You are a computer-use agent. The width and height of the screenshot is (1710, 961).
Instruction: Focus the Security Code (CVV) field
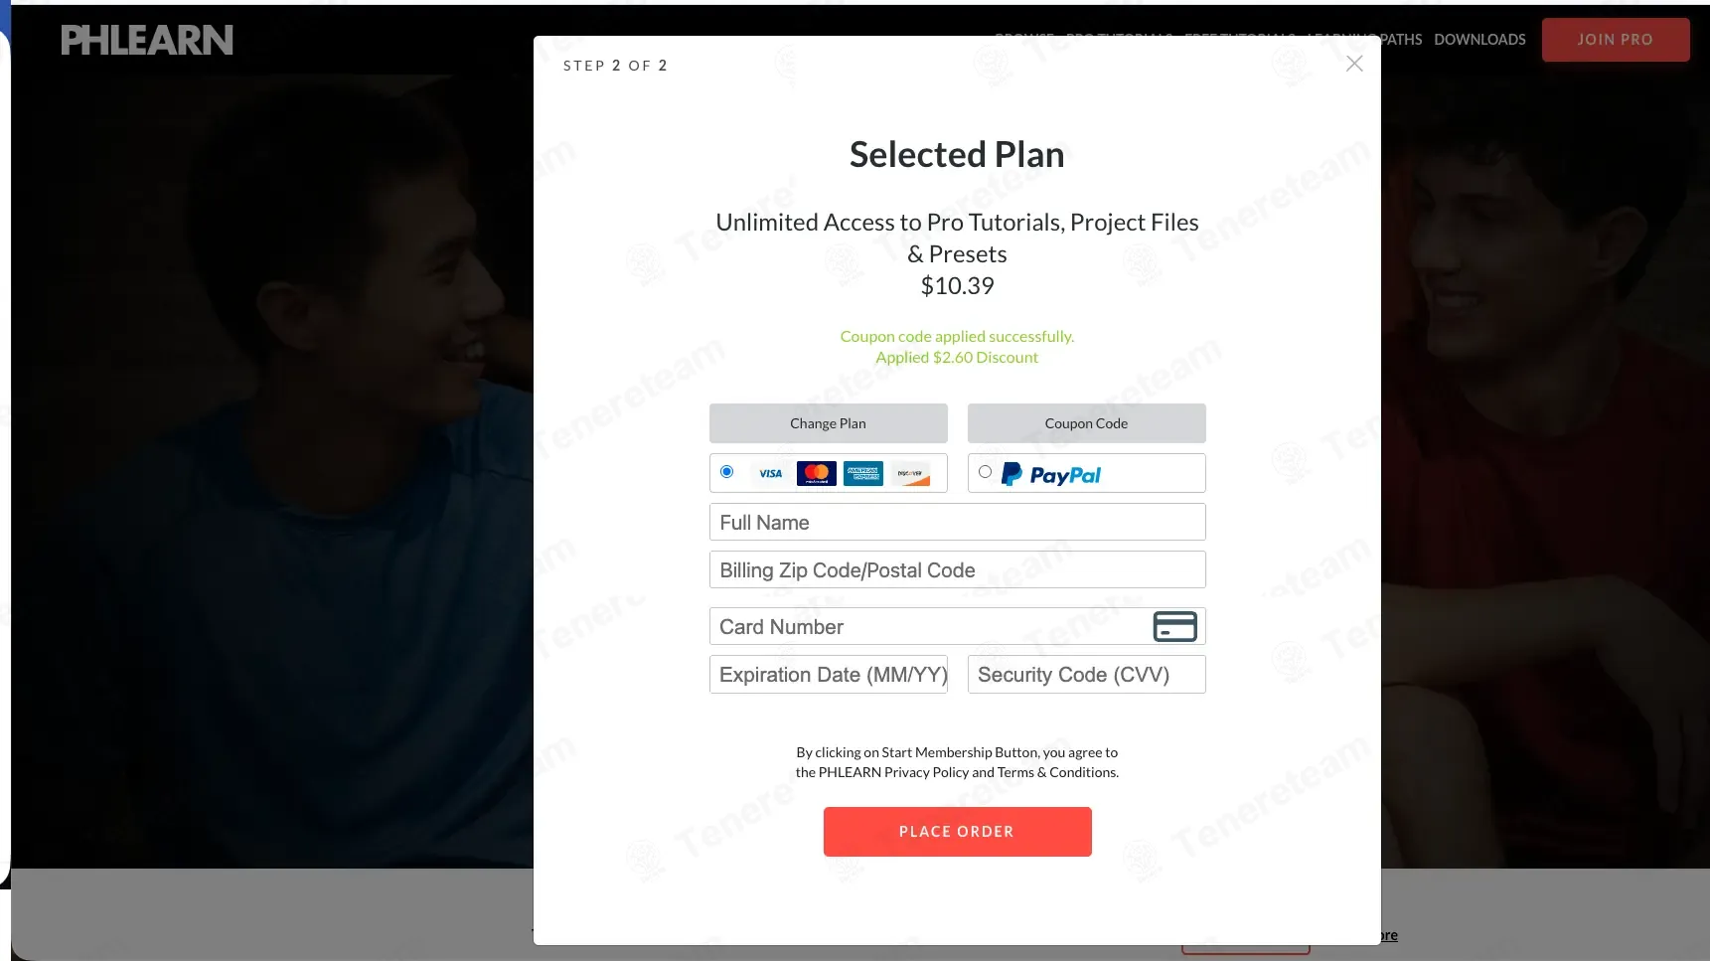tap(1087, 675)
